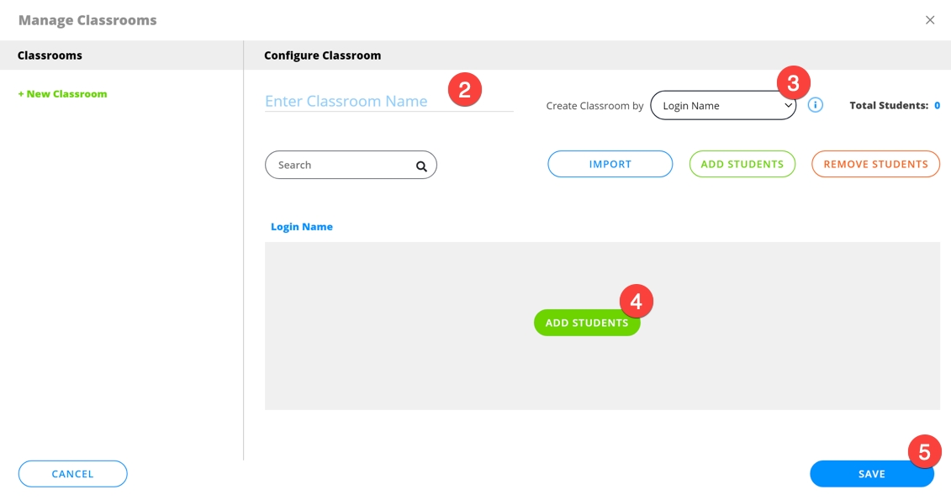Click the red step 5 badge

point(924,452)
